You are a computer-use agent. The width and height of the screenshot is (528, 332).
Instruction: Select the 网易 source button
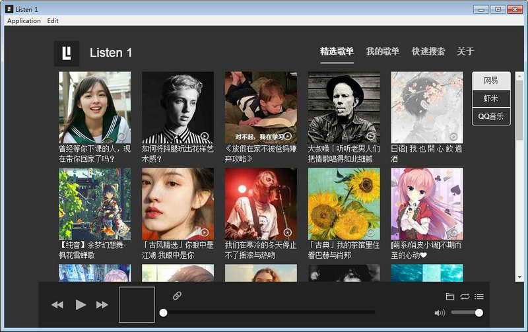click(491, 81)
